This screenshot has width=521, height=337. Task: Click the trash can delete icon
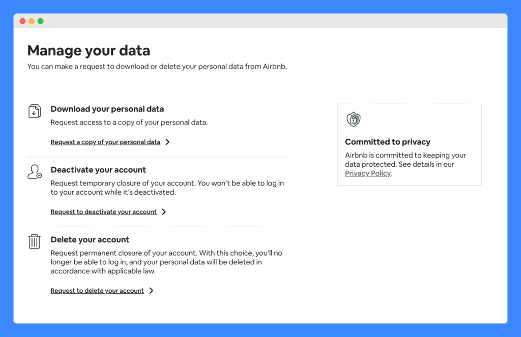pos(34,241)
